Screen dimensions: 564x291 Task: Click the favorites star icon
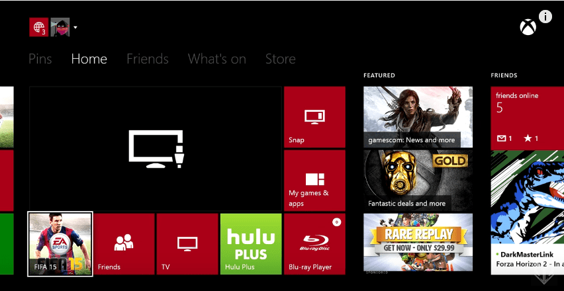(x=528, y=138)
